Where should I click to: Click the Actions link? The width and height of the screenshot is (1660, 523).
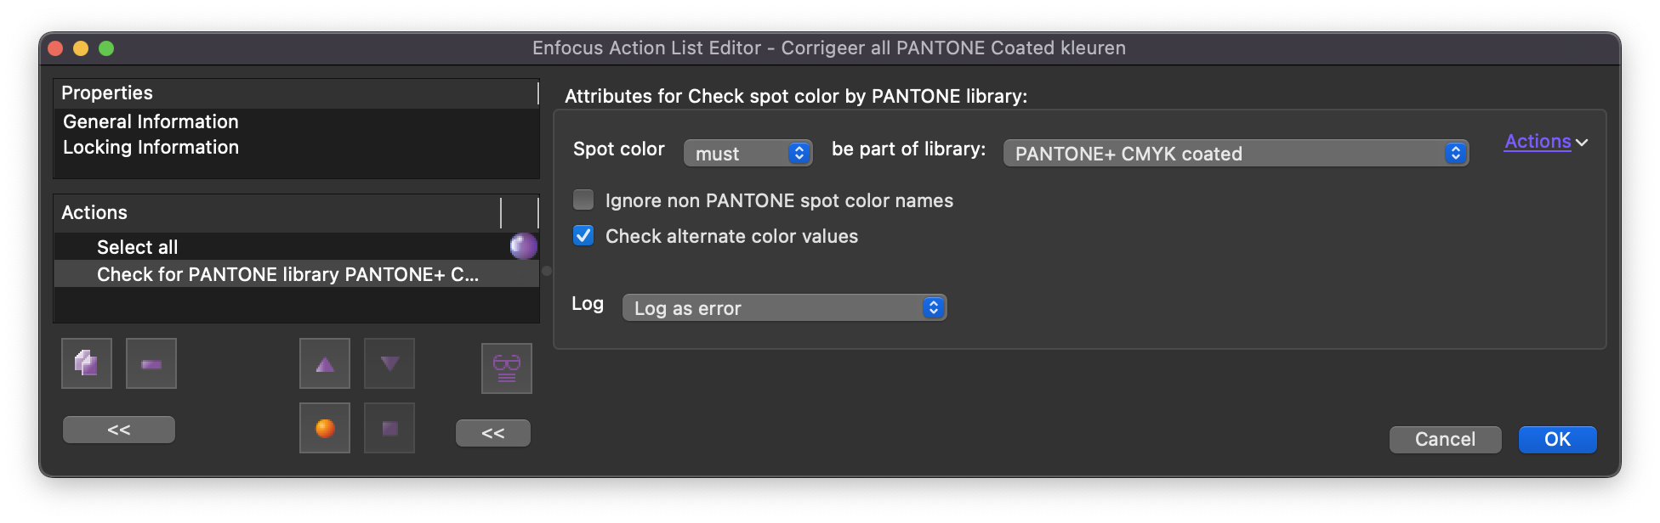(1538, 142)
